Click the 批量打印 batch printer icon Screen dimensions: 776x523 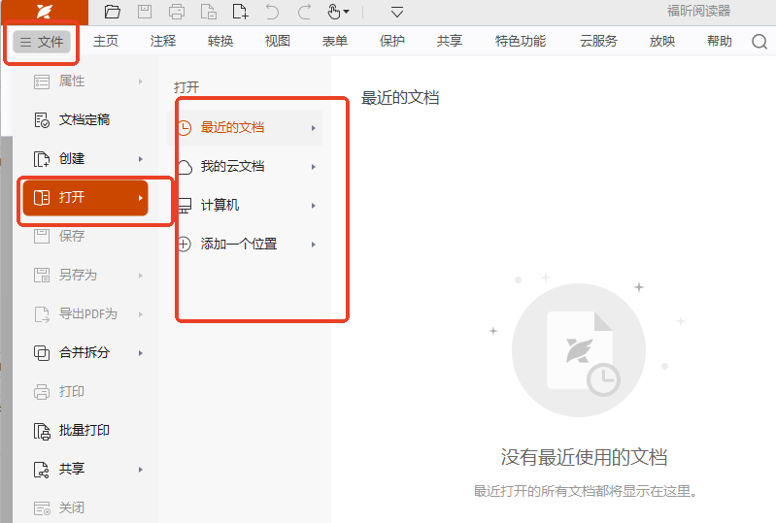pyautogui.click(x=42, y=431)
